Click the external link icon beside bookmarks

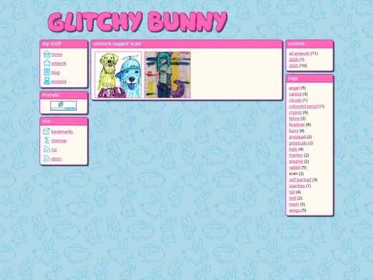tap(47, 131)
